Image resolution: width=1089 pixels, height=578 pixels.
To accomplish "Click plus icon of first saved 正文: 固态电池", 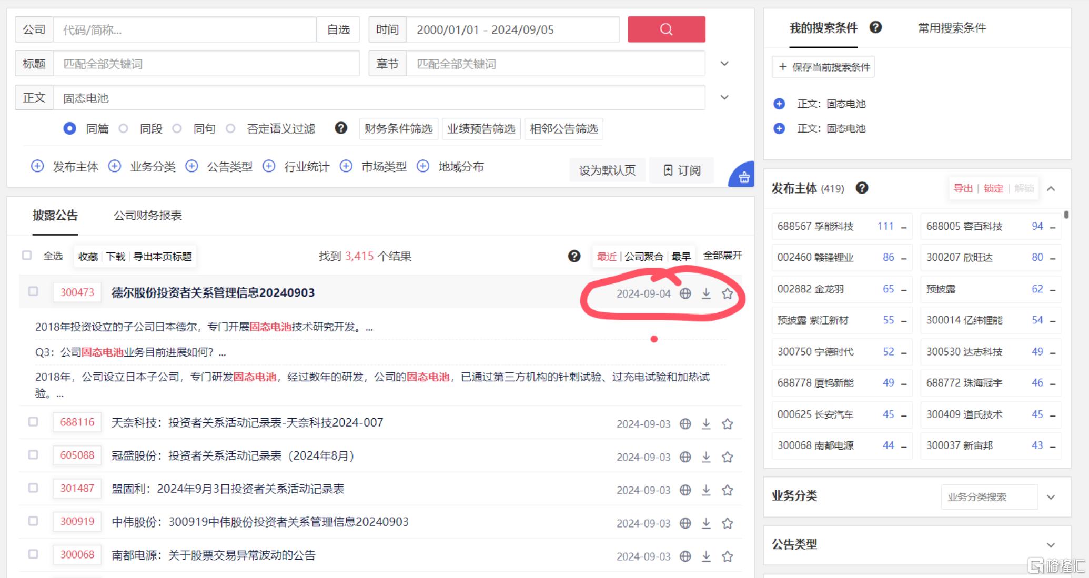I will pyautogui.click(x=779, y=104).
